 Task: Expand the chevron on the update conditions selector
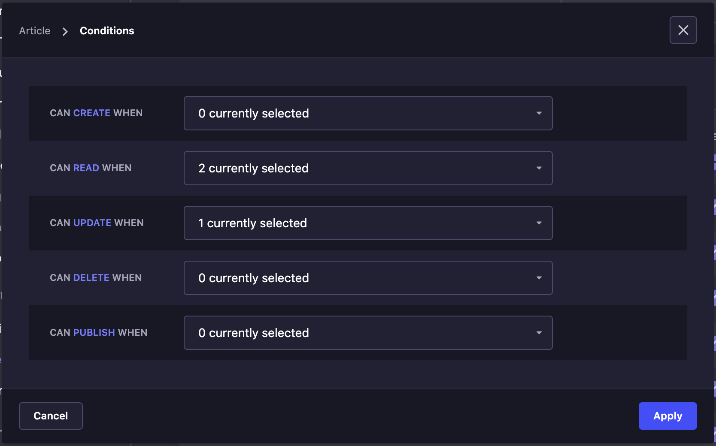[539, 223]
